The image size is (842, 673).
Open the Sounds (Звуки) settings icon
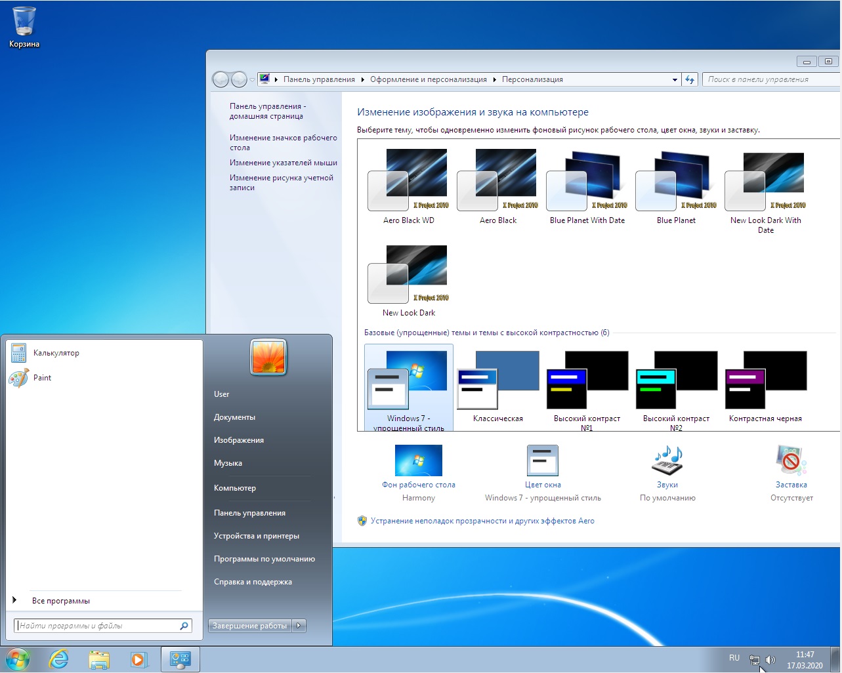pyautogui.click(x=667, y=460)
